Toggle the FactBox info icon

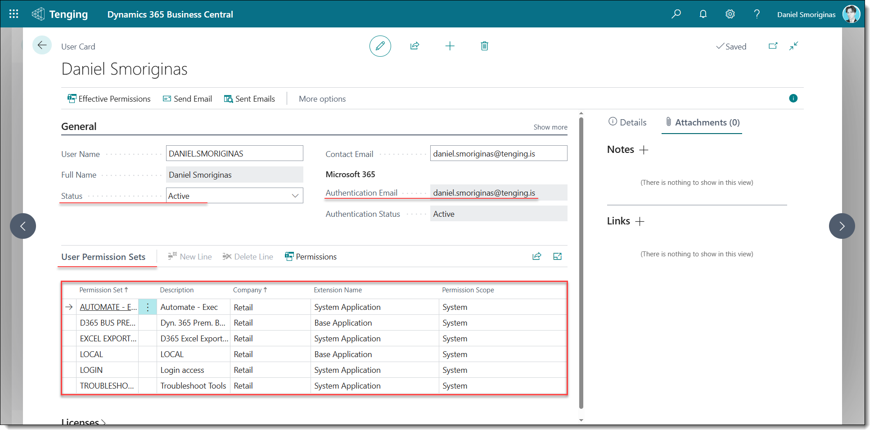tap(793, 98)
